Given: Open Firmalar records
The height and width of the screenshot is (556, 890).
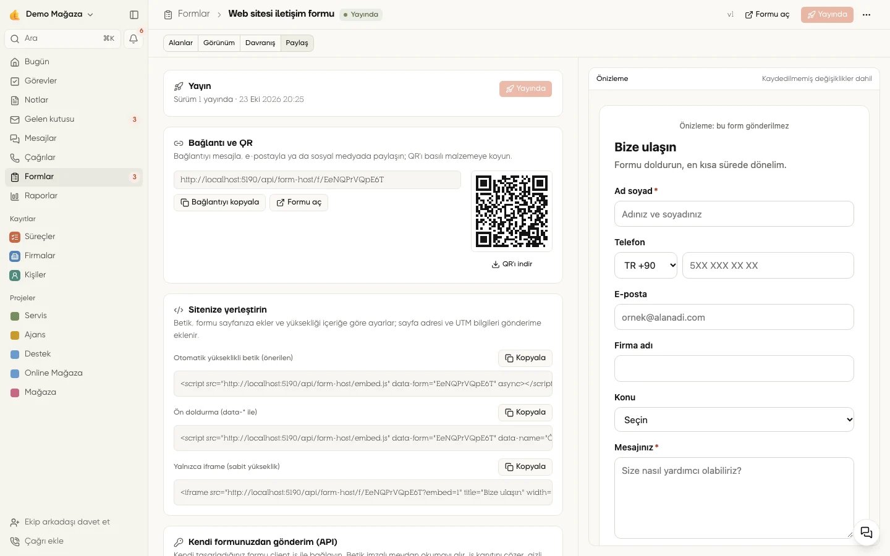Looking at the screenshot, I should pyautogui.click(x=74, y=256).
